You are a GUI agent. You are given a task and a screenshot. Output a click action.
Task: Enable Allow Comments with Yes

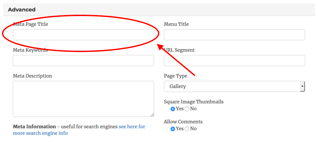tap(173, 129)
